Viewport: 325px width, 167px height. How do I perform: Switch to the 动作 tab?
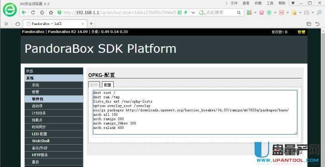pyautogui.click(x=94, y=85)
